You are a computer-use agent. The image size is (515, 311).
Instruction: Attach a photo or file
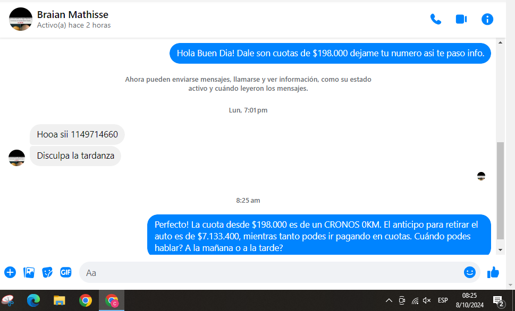pyautogui.click(x=29, y=272)
